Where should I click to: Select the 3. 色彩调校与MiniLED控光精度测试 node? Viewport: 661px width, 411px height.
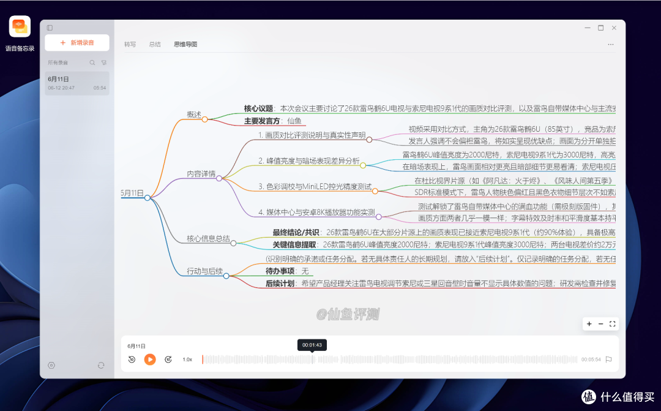(315, 186)
